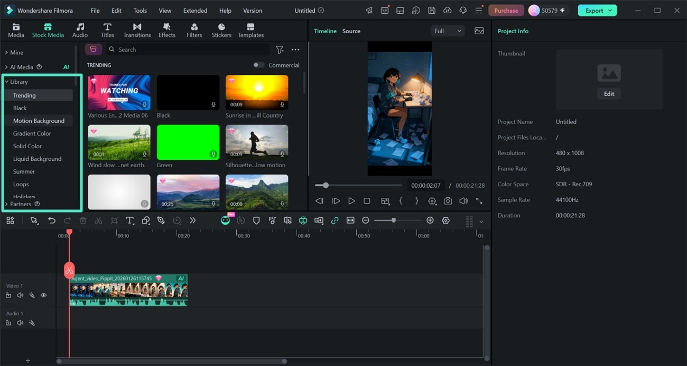This screenshot has width=687, height=366.
Task: Open the File menu
Action: pos(95,11)
